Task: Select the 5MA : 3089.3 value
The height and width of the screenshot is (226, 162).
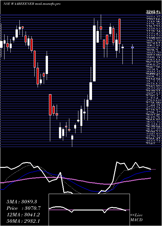Action: pyautogui.click(x=21, y=202)
